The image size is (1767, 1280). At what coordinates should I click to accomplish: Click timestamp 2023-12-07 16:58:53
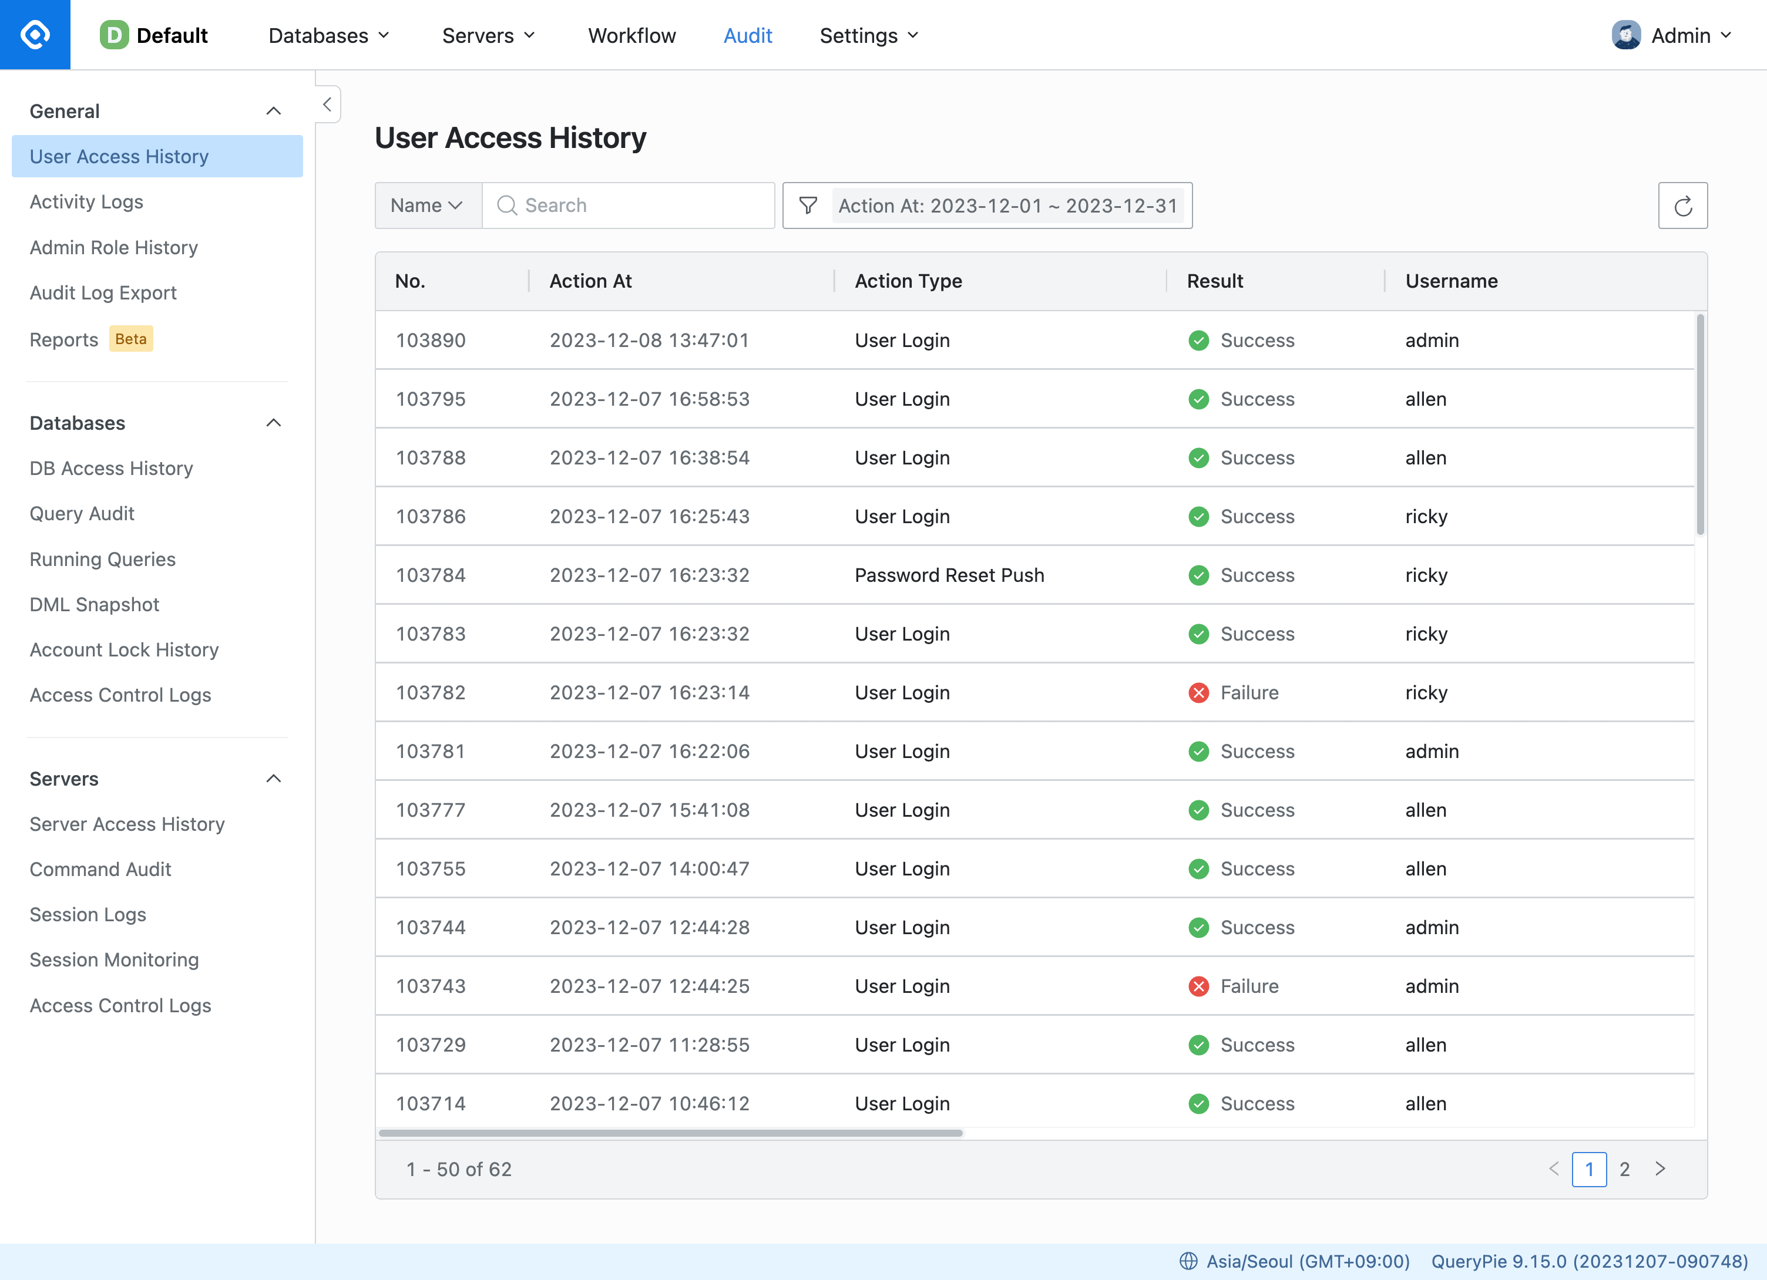(650, 399)
